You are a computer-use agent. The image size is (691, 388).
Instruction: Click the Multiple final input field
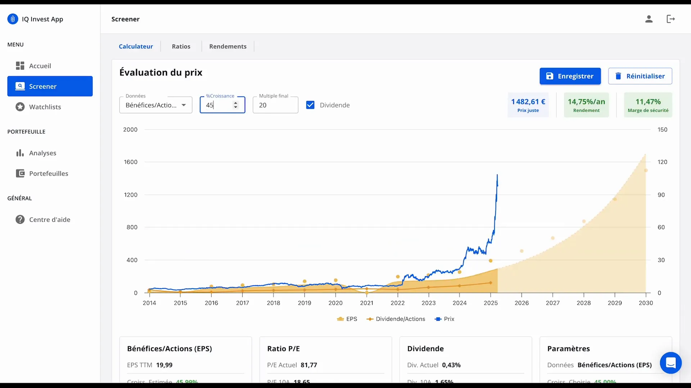276,105
